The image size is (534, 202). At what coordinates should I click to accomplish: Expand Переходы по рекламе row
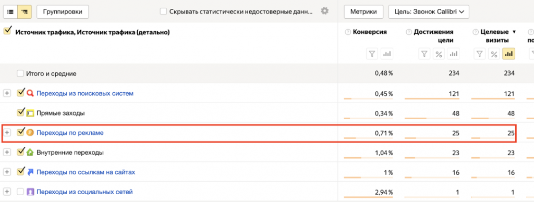pyautogui.click(x=7, y=133)
